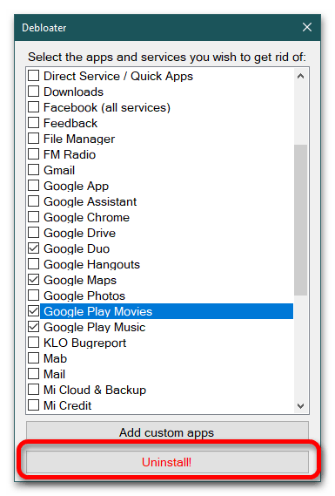Click the scrollbar down arrow
The image size is (335, 496).
(x=300, y=405)
